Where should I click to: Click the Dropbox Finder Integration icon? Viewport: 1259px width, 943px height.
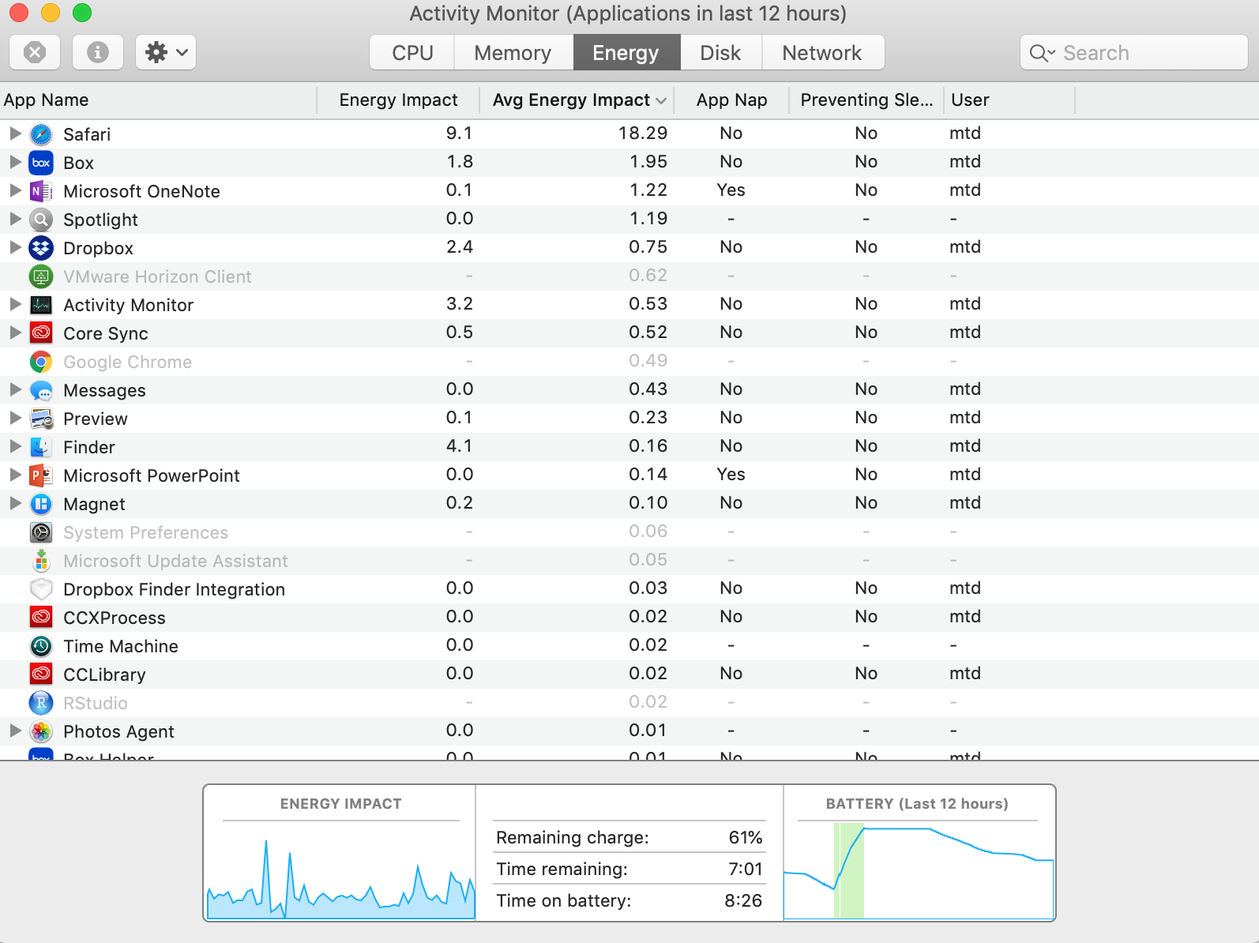[41, 589]
